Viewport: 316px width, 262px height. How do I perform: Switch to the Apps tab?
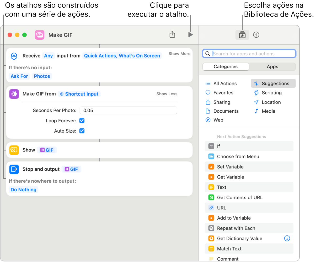[x=272, y=67]
